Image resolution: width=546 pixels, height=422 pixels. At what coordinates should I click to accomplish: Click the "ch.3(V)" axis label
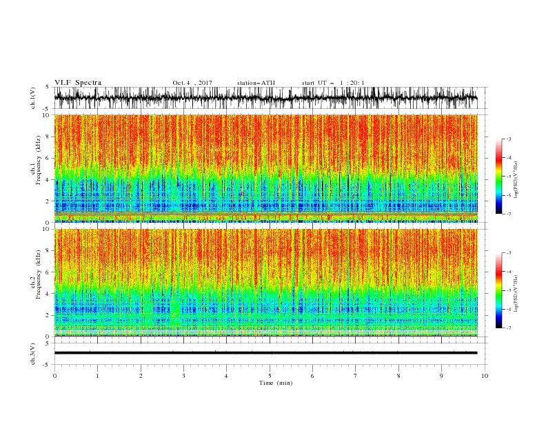click(x=33, y=354)
